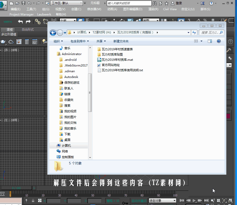Open the 渲染(R) menu

click(153, 9)
